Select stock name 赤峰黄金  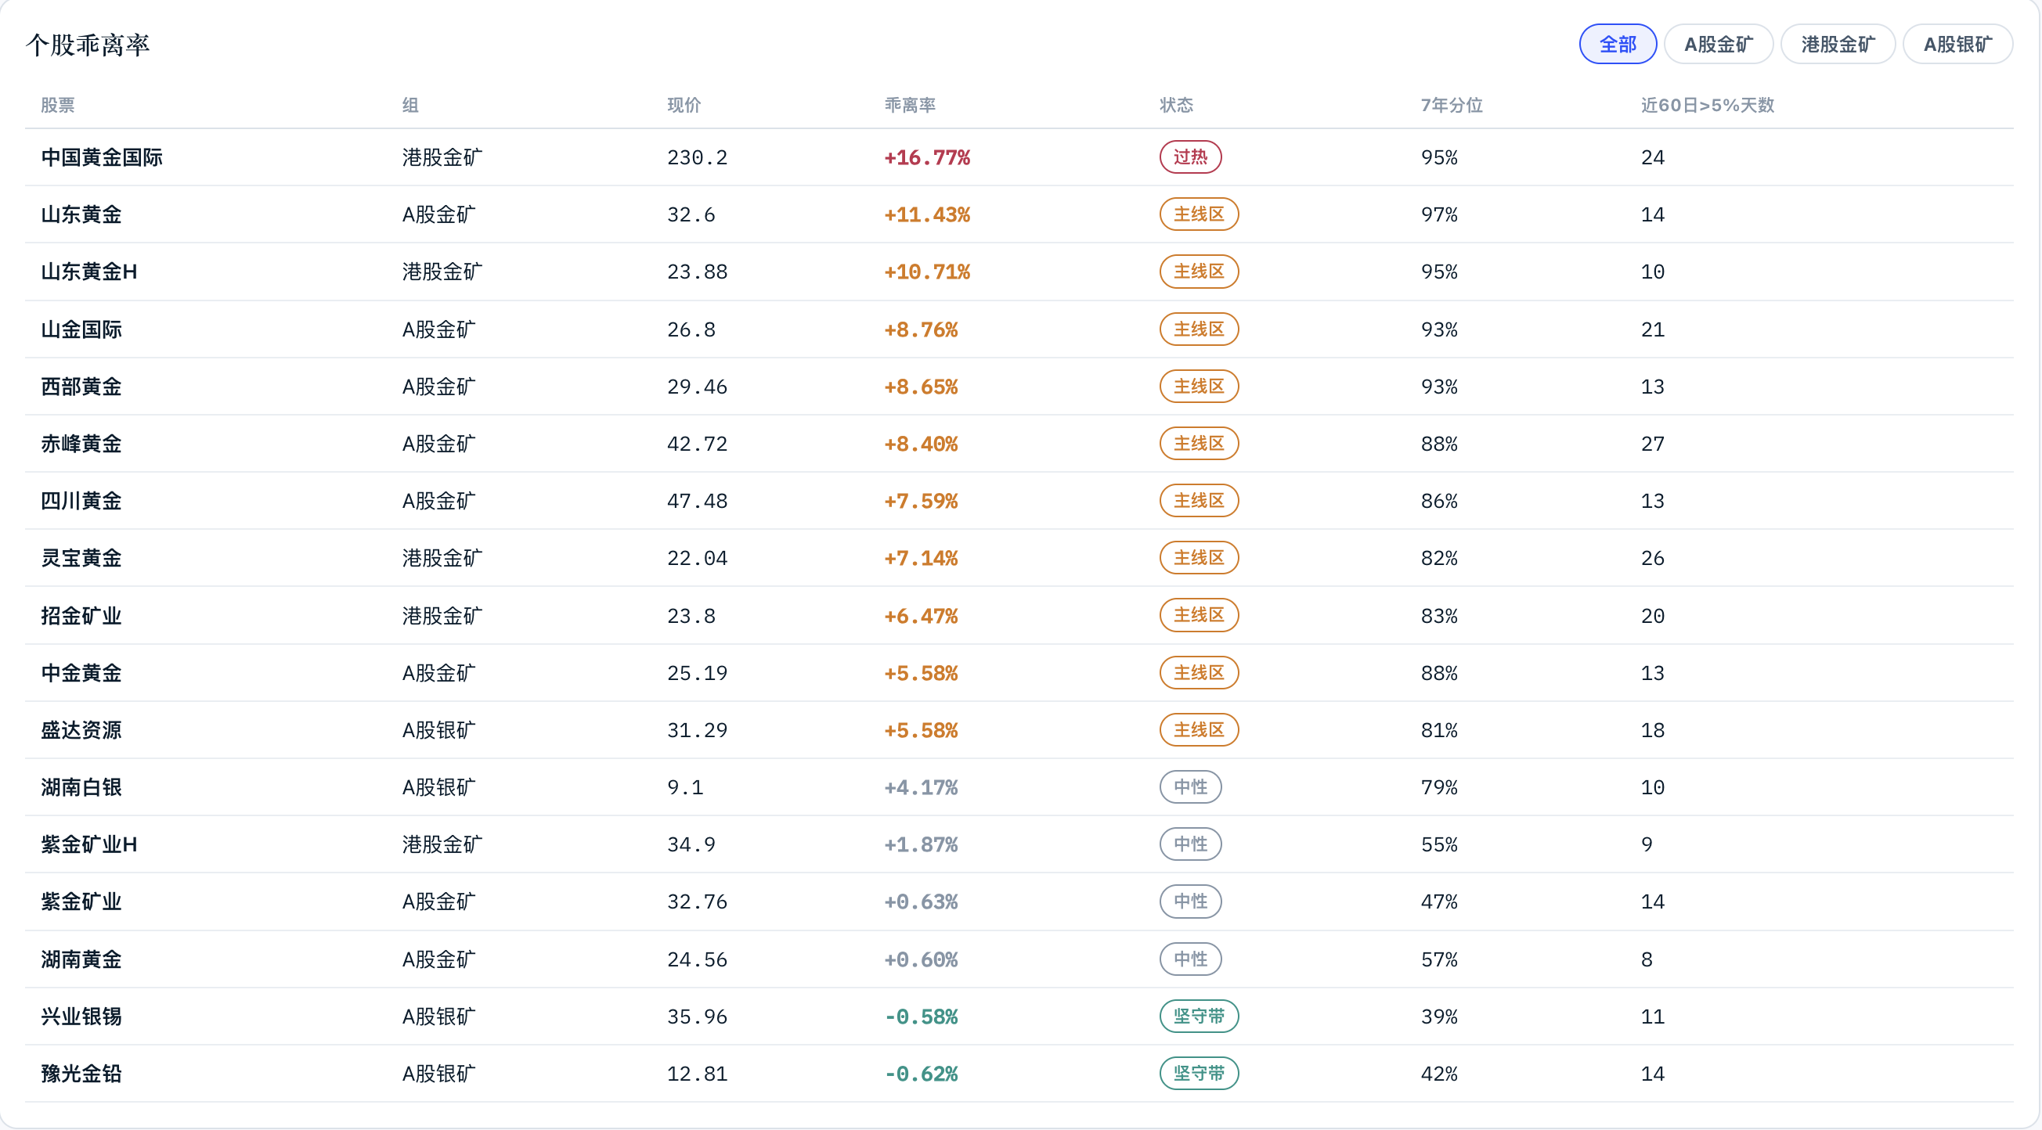coord(81,444)
